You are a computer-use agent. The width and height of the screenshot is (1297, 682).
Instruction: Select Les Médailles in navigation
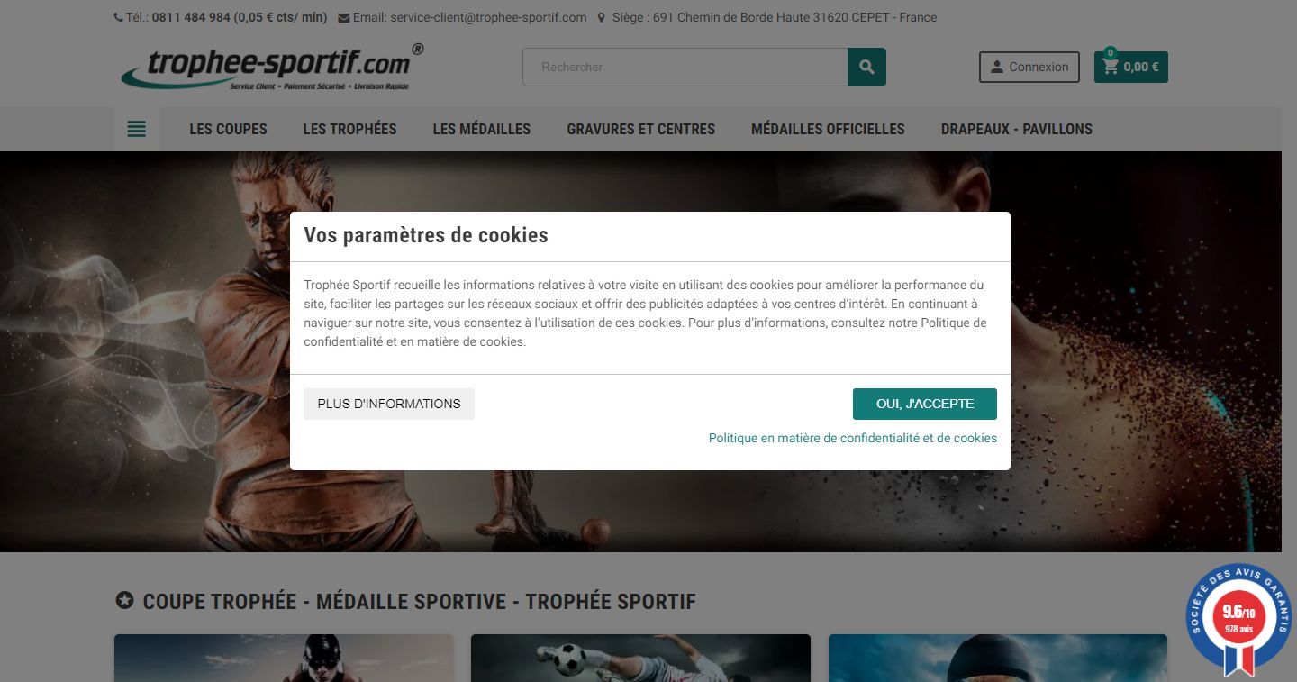click(x=482, y=129)
